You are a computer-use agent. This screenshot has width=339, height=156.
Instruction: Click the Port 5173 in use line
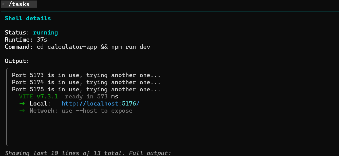coord(86,75)
